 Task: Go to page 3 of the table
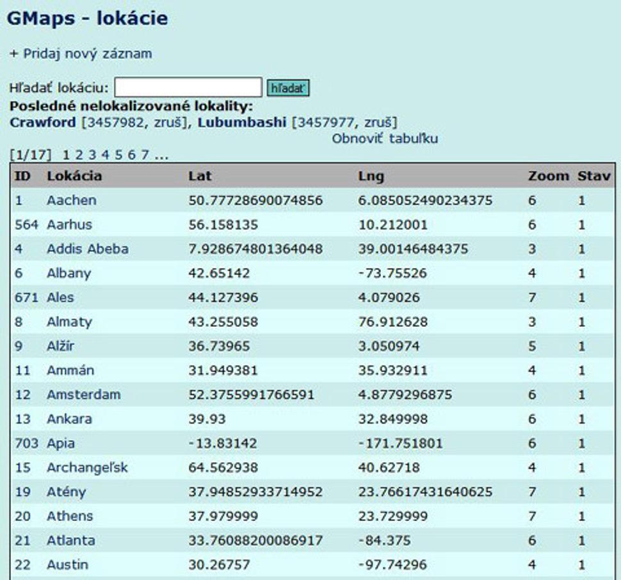(x=92, y=154)
